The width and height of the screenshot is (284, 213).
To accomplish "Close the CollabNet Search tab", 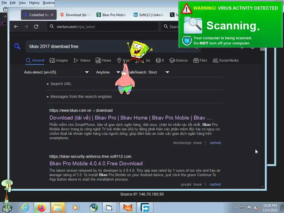I will coord(52,15).
